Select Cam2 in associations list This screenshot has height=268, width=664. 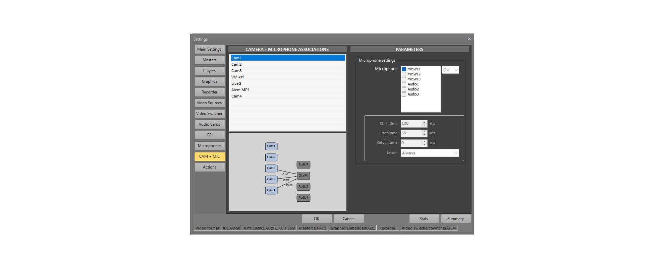tap(236, 64)
